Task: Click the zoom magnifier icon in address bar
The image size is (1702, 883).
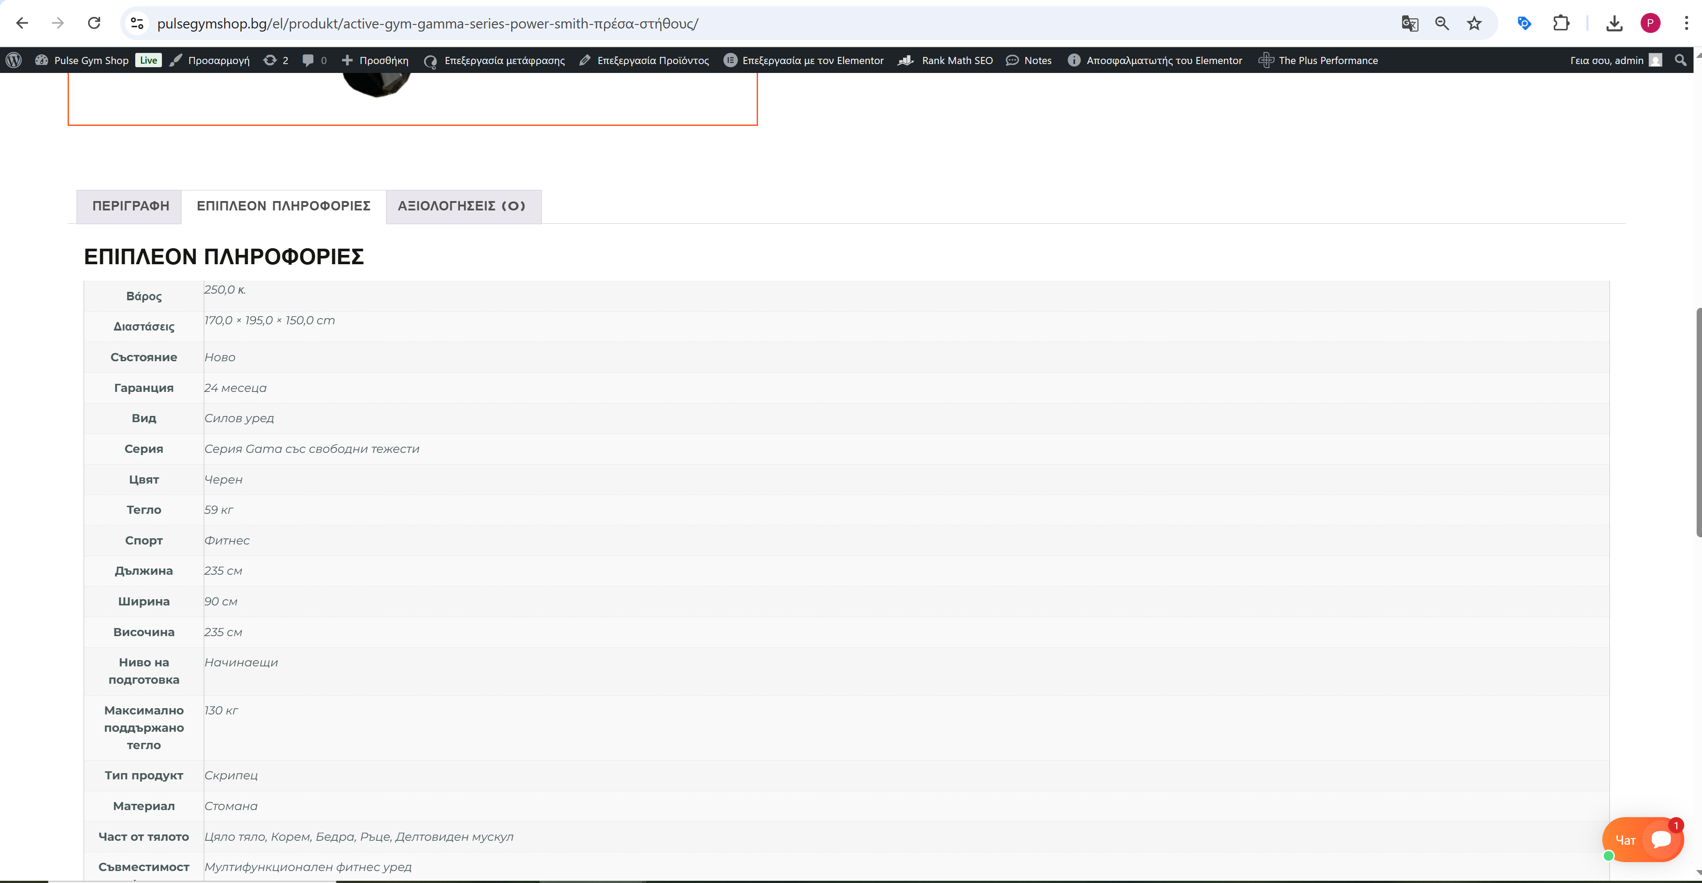Action: (1442, 23)
